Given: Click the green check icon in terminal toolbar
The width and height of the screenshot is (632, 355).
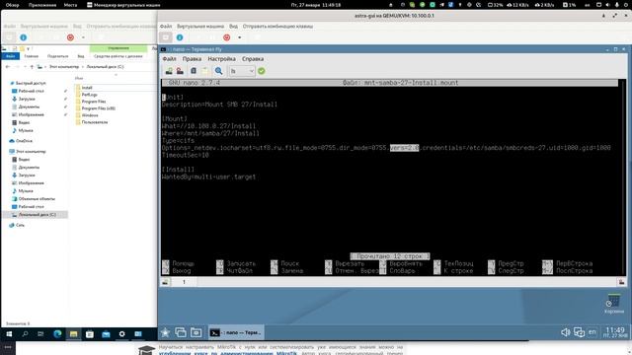Looking at the screenshot, I should (x=262, y=71).
